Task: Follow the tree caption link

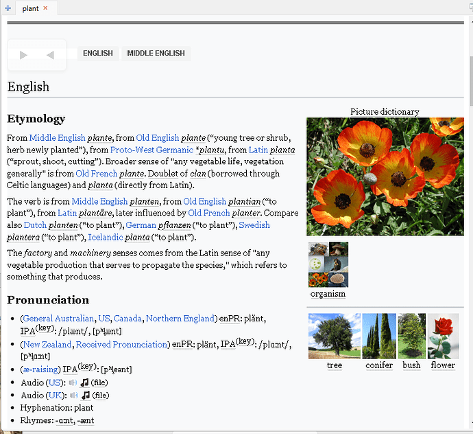Action: 335,365
